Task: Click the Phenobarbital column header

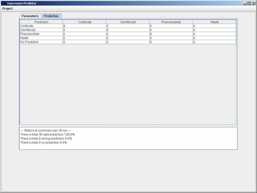Action: [171, 22]
